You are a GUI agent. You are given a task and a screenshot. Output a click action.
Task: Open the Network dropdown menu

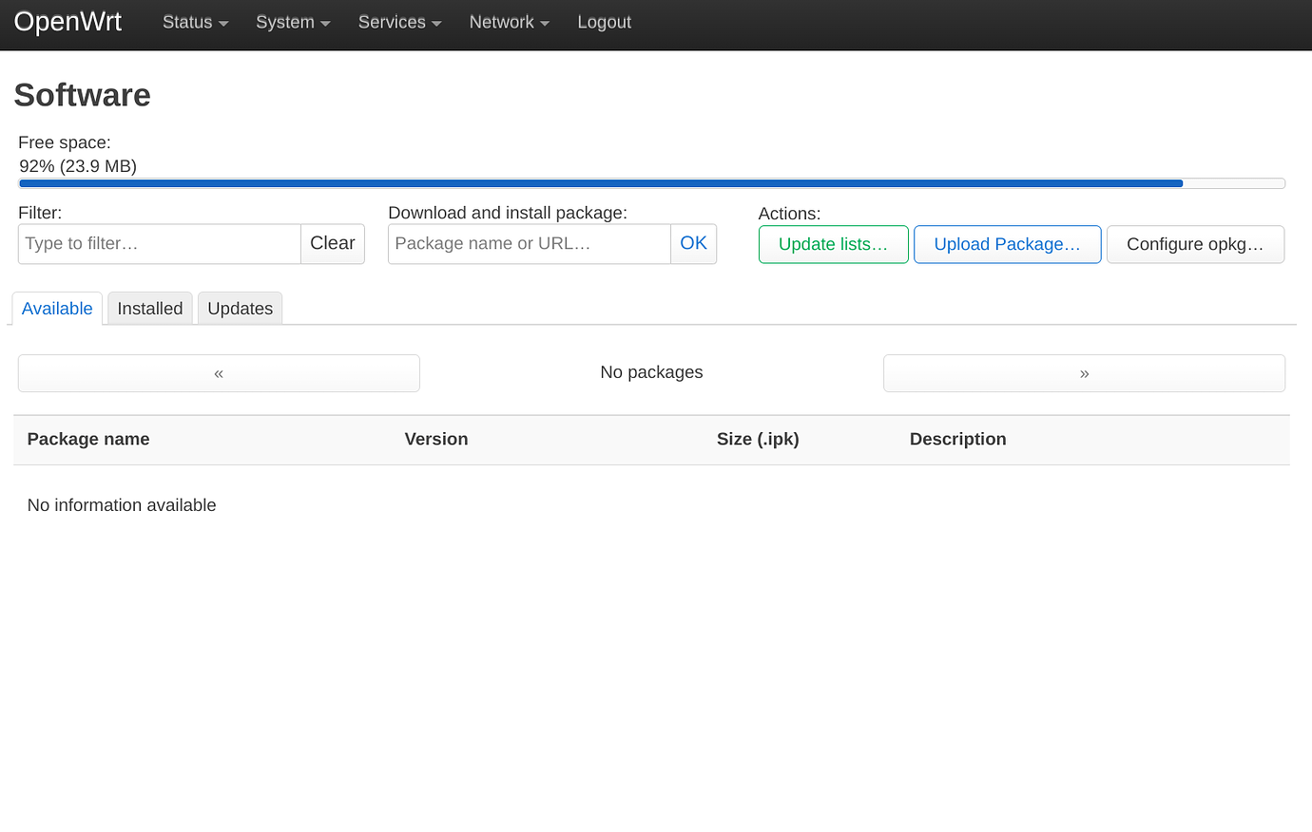coord(508,22)
